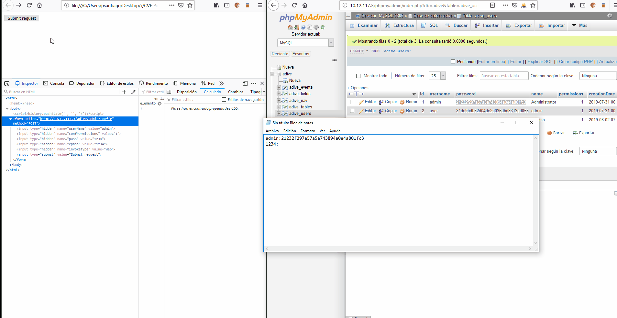Open the Red network tab

click(208, 83)
